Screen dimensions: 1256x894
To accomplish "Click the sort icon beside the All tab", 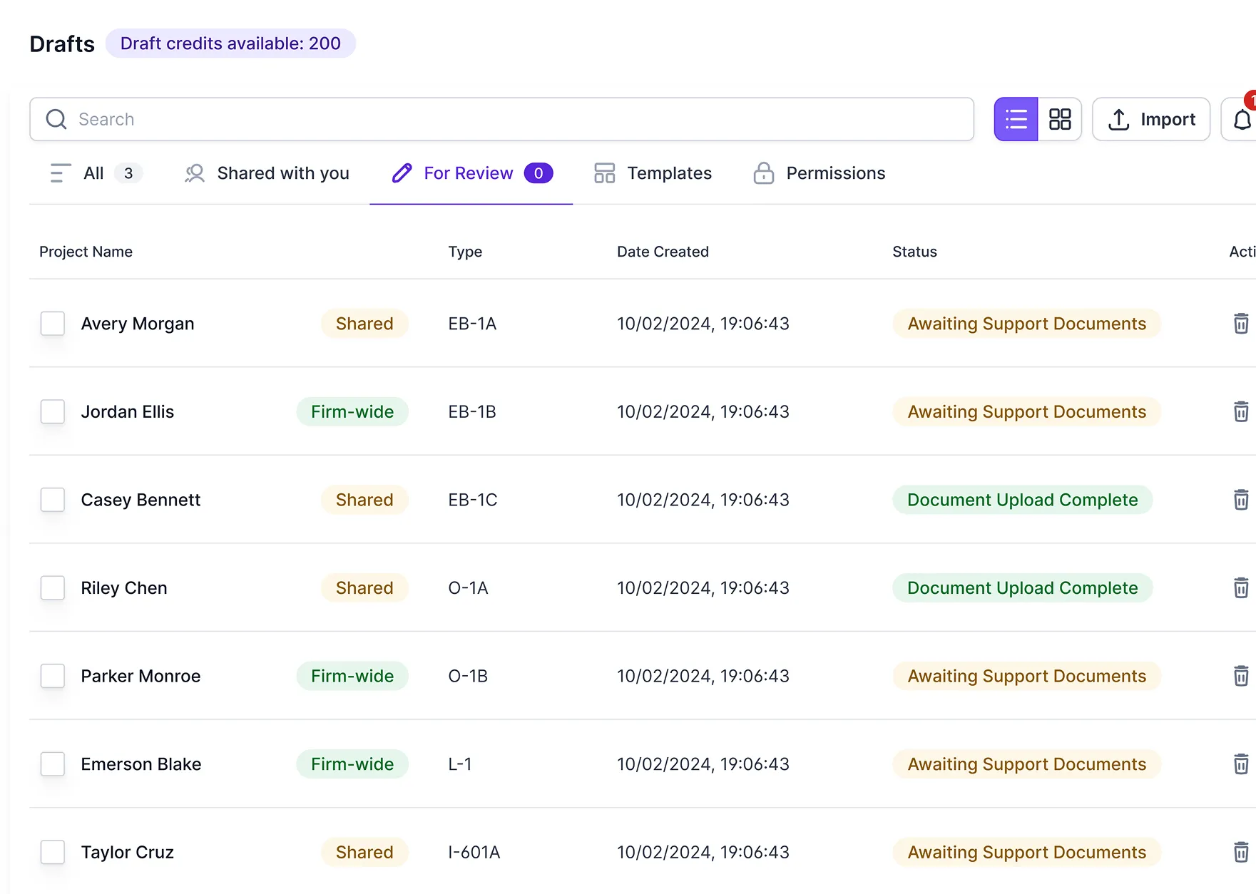I will [x=60, y=173].
